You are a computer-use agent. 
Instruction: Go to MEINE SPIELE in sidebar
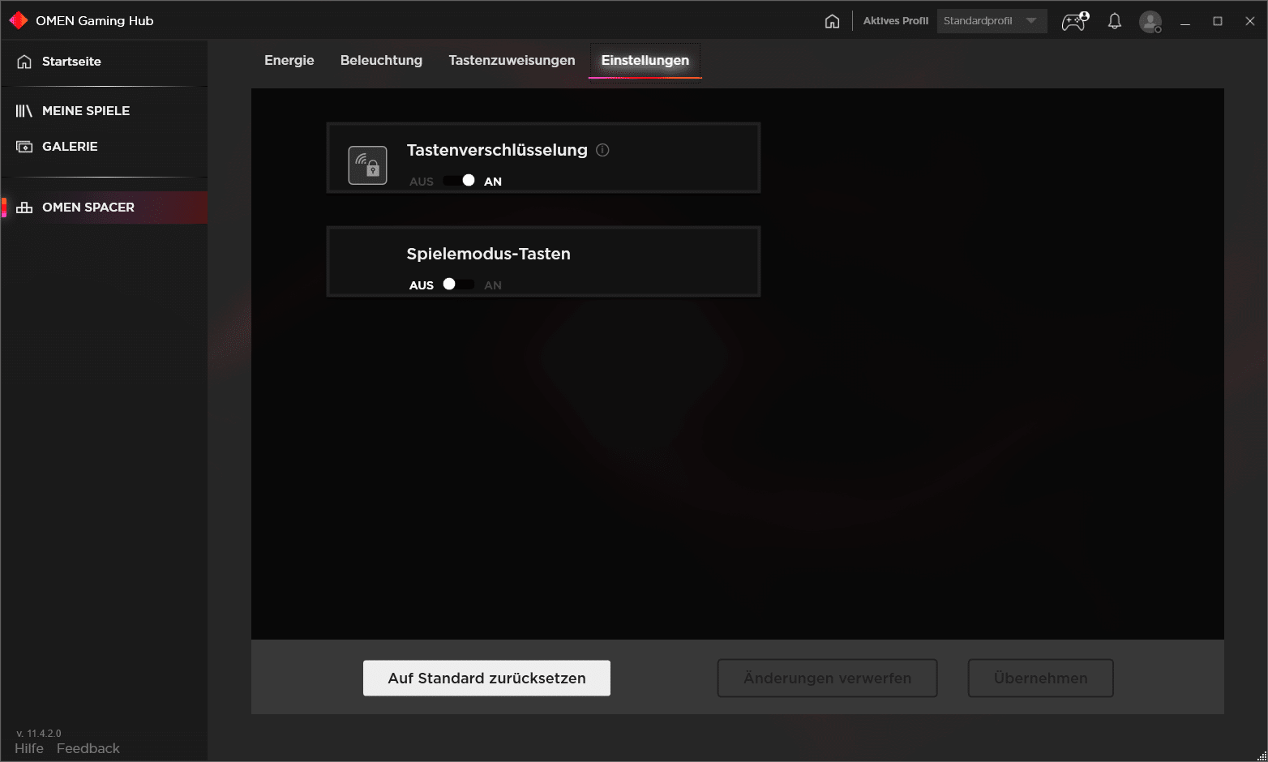(x=85, y=111)
